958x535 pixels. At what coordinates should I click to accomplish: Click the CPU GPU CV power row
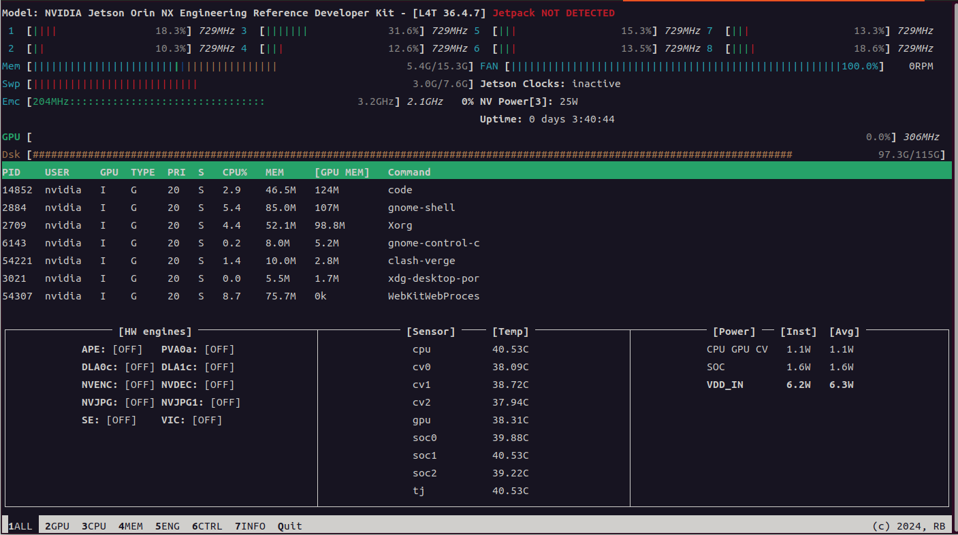click(780, 349)
